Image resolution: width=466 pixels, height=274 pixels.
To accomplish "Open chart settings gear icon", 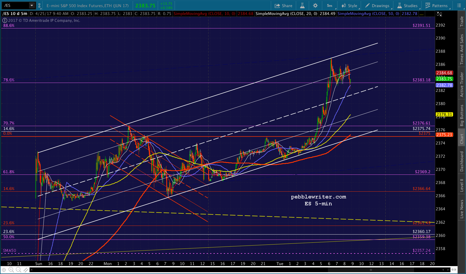I will [315, 6].
